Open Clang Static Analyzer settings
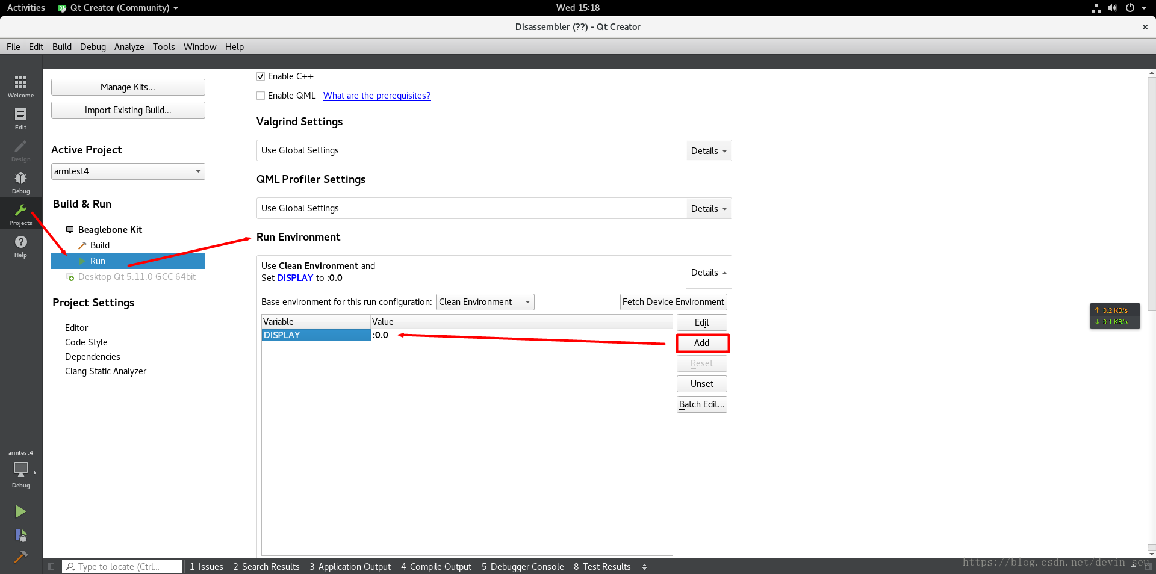Viewport: 1156px width, 574px height. coord(105,371)
